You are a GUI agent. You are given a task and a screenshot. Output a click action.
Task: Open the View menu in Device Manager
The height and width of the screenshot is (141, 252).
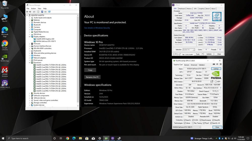click(x=39, y=9)
